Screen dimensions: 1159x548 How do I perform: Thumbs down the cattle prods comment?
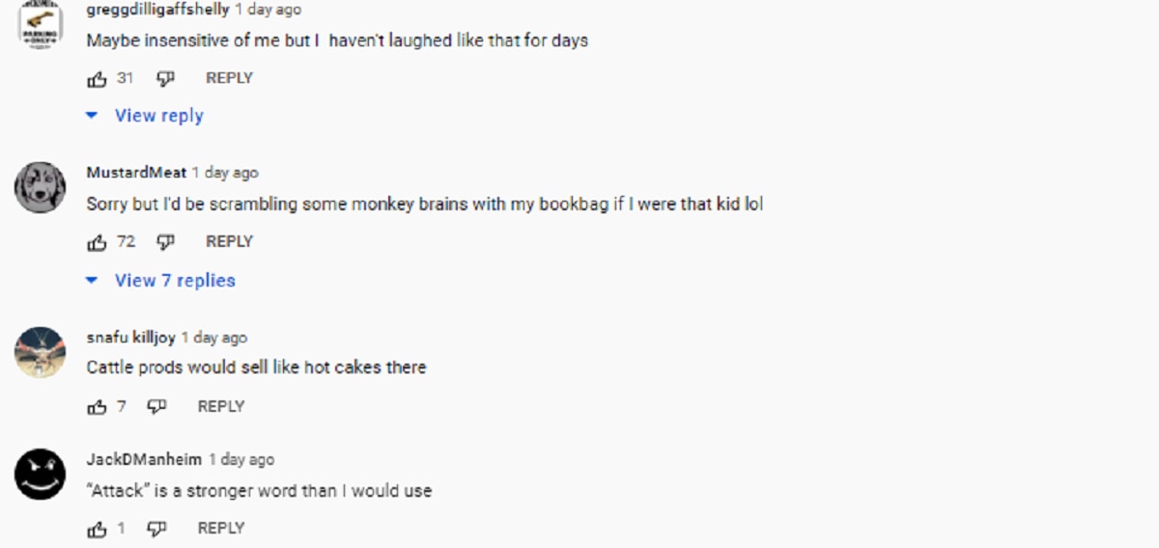156,407
